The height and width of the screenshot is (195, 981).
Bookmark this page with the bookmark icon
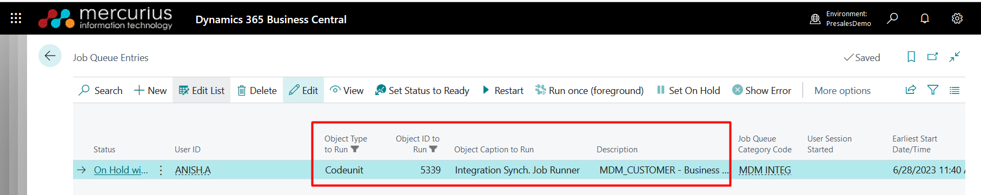click(x=911, y=57)
